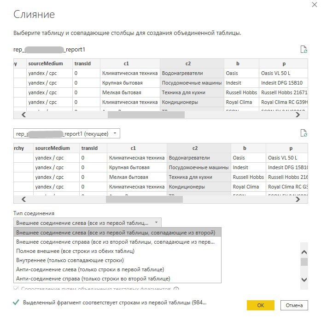Click Кондиционеры cell in second table
Viewport: 321px width, 320px height.
coord(199,187)
